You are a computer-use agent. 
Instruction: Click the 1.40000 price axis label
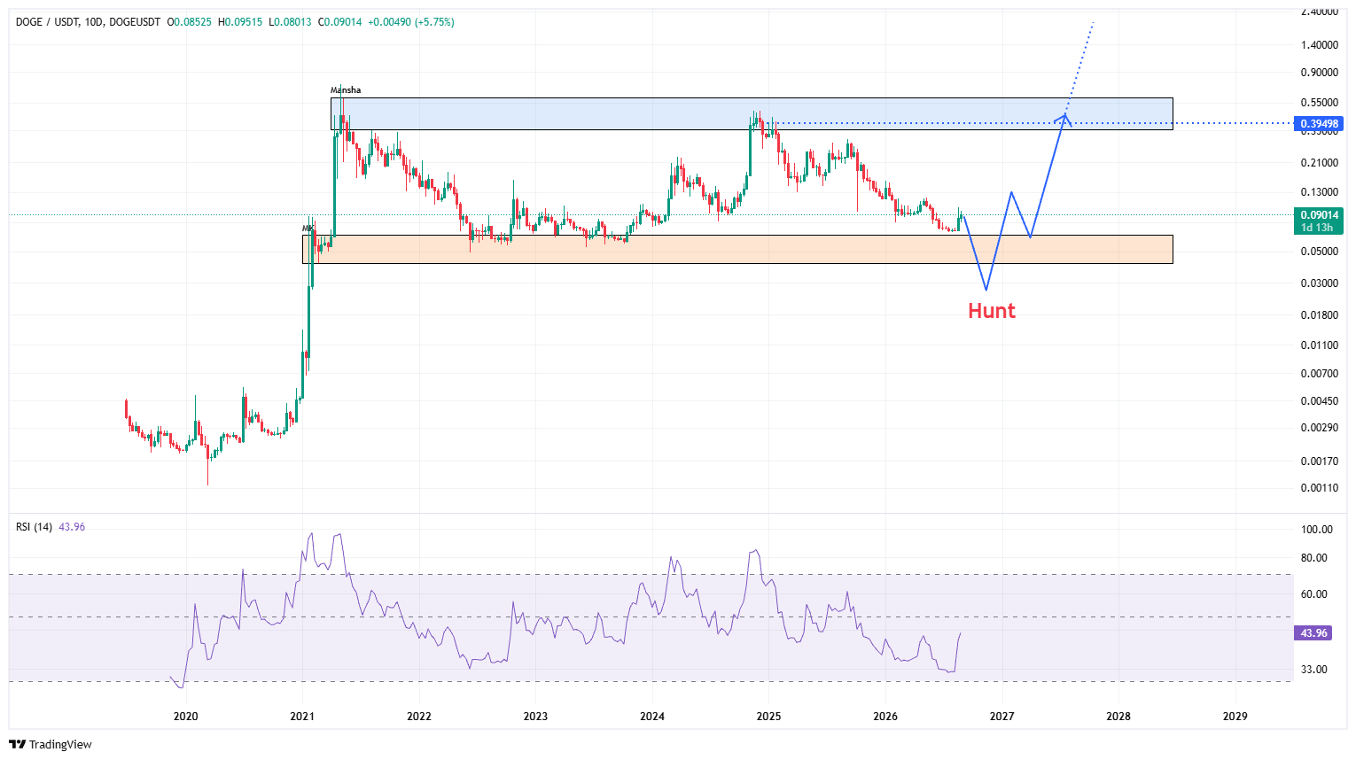coord(1320,45)
